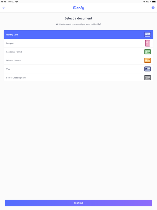Go back using the arrow icon
The image size is (157, 210).
click(x=4, y=8)
